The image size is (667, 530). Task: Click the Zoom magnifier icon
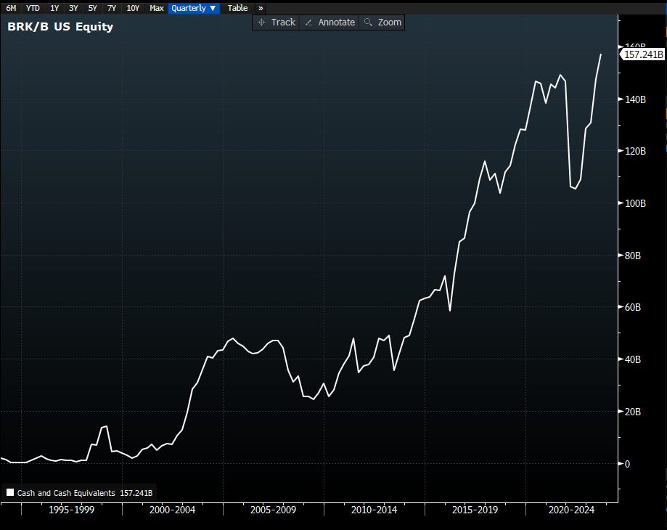tap(369, 22)
